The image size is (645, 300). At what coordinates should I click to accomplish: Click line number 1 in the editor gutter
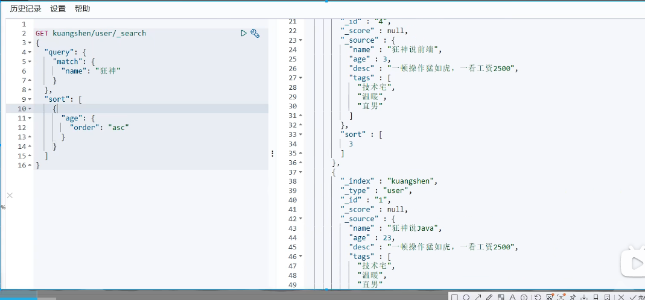pos(24,24)
